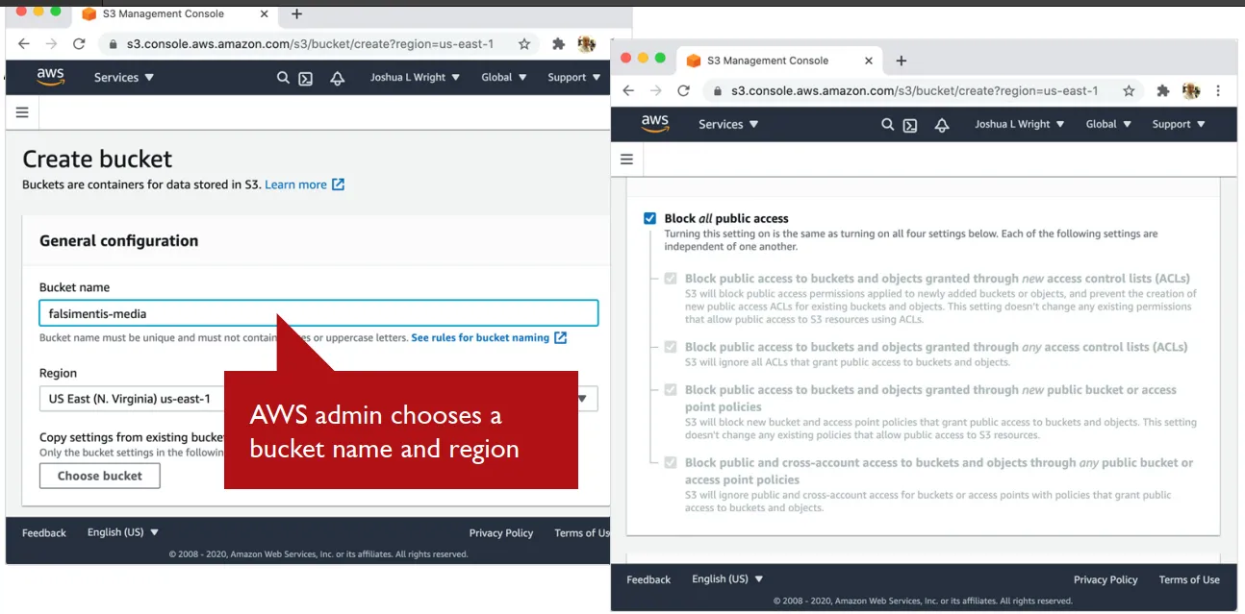The image size is (1245, 614).
Task: Open Global region menu in right window
Action: [1108, 124]
